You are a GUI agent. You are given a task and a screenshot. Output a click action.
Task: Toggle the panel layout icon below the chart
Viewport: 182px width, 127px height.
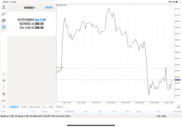[178, 107]
